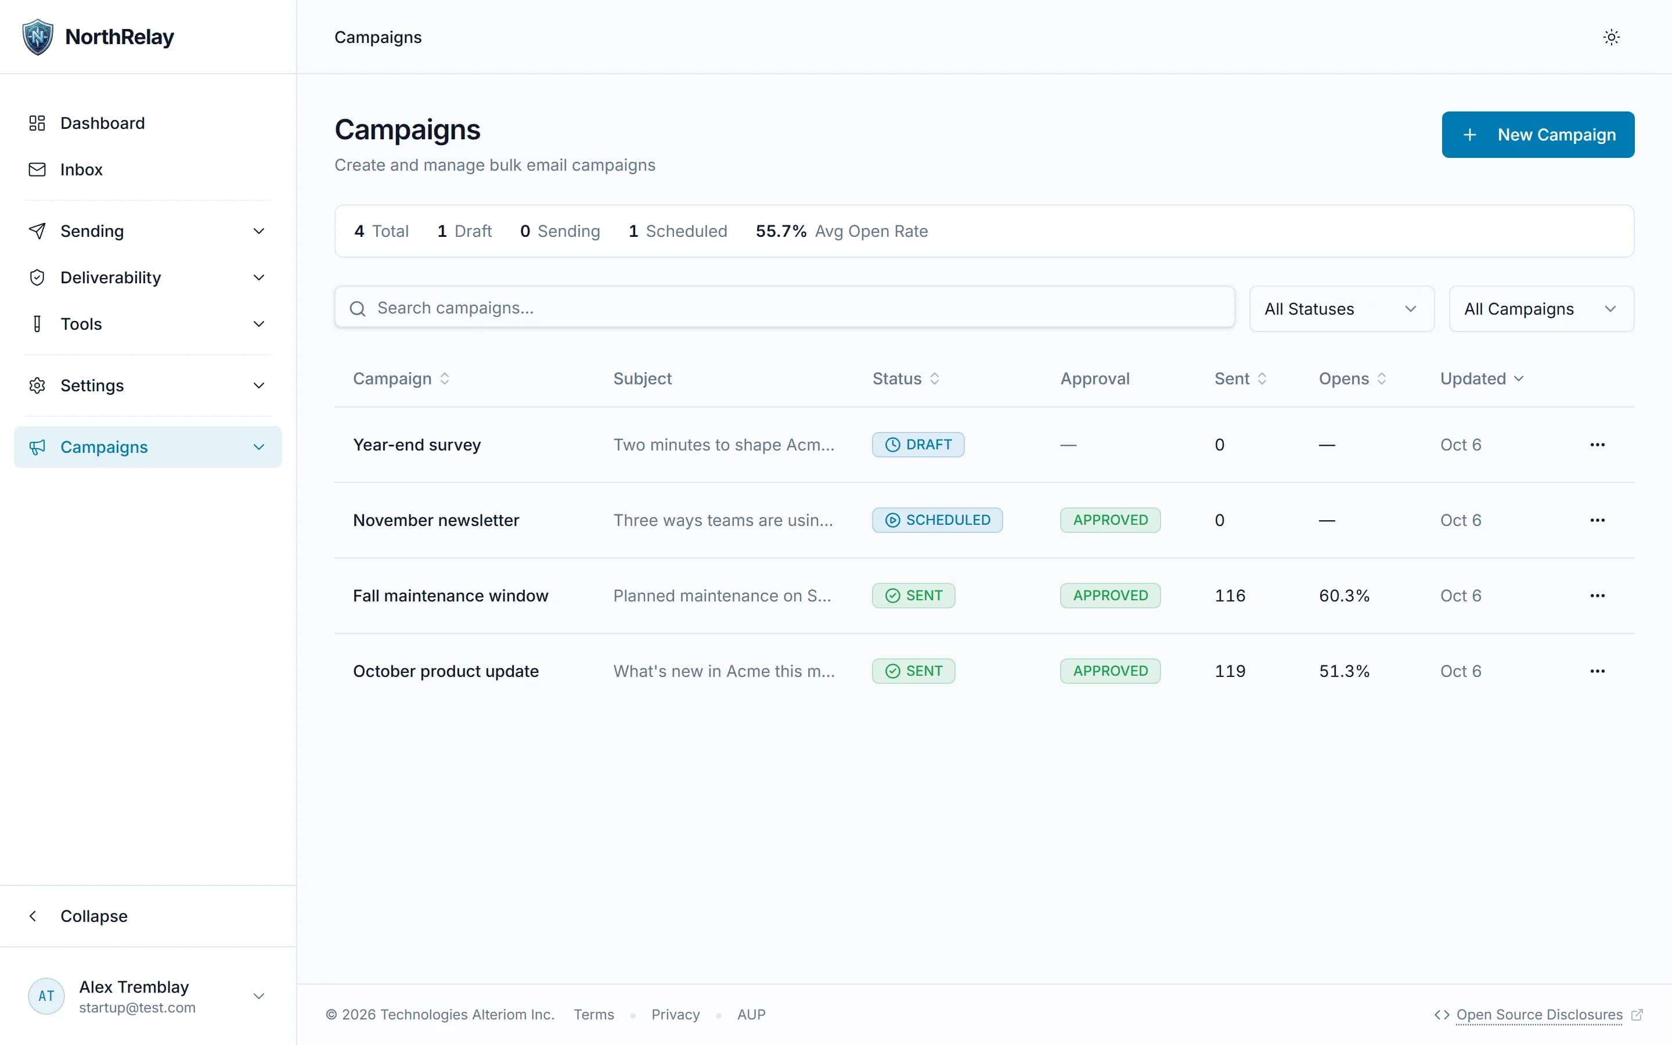Sort table by Campaign column

click(x=401, y=378)
